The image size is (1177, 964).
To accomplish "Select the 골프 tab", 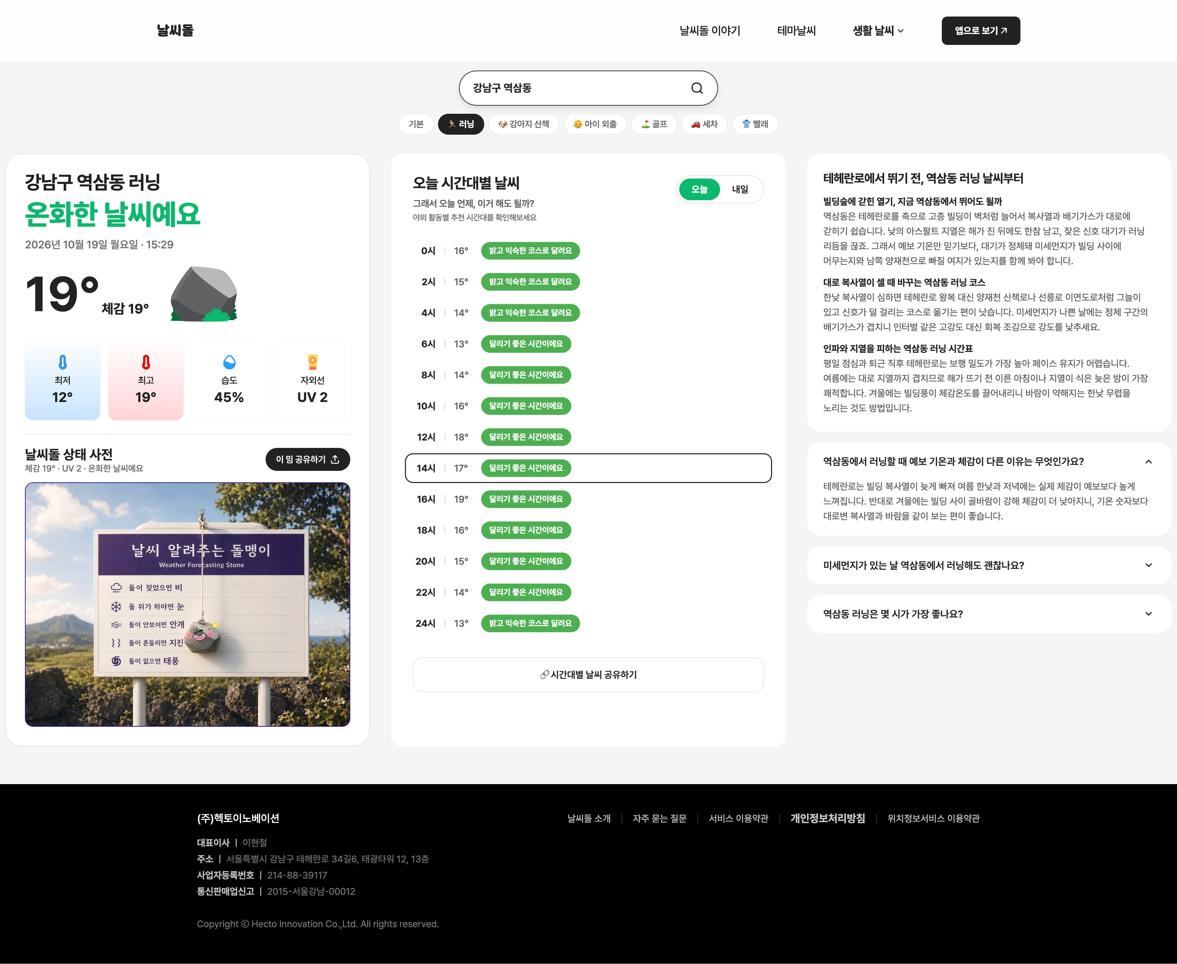I will pyautogui.click(x=654, y=124).
